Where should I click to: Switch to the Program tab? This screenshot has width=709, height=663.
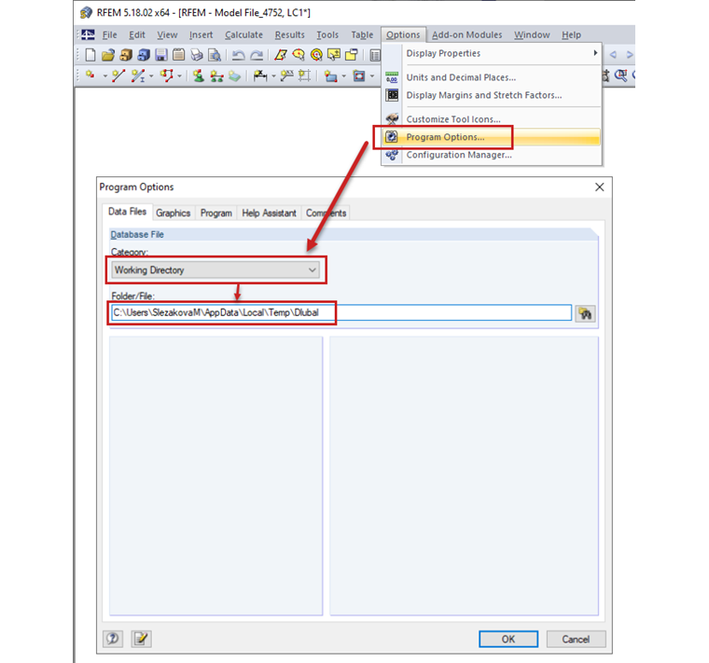click(x=216, y=213)
